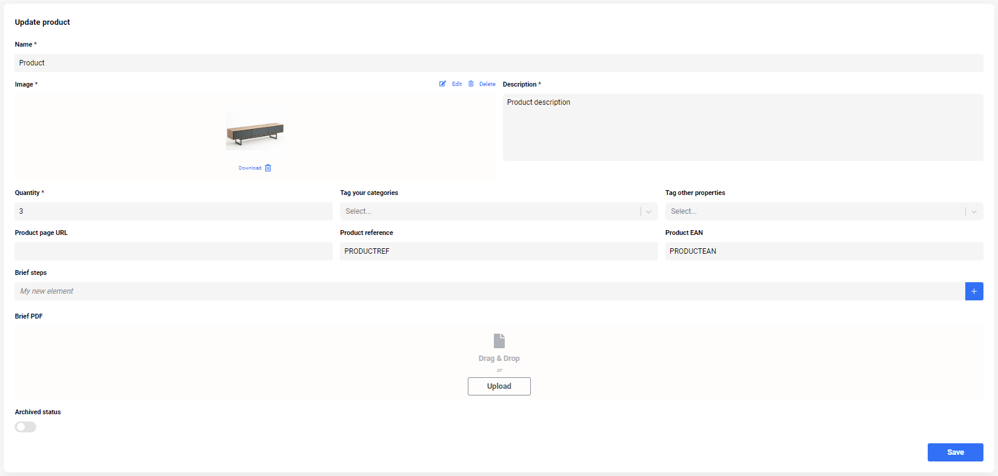Click the Product EAN input field

823,251
